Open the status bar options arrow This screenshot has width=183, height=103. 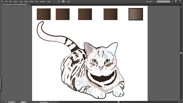point(56,102)
